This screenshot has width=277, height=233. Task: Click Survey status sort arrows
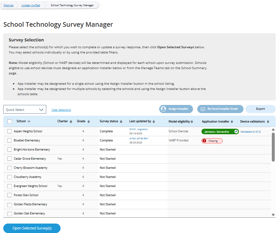click(121, 122)
